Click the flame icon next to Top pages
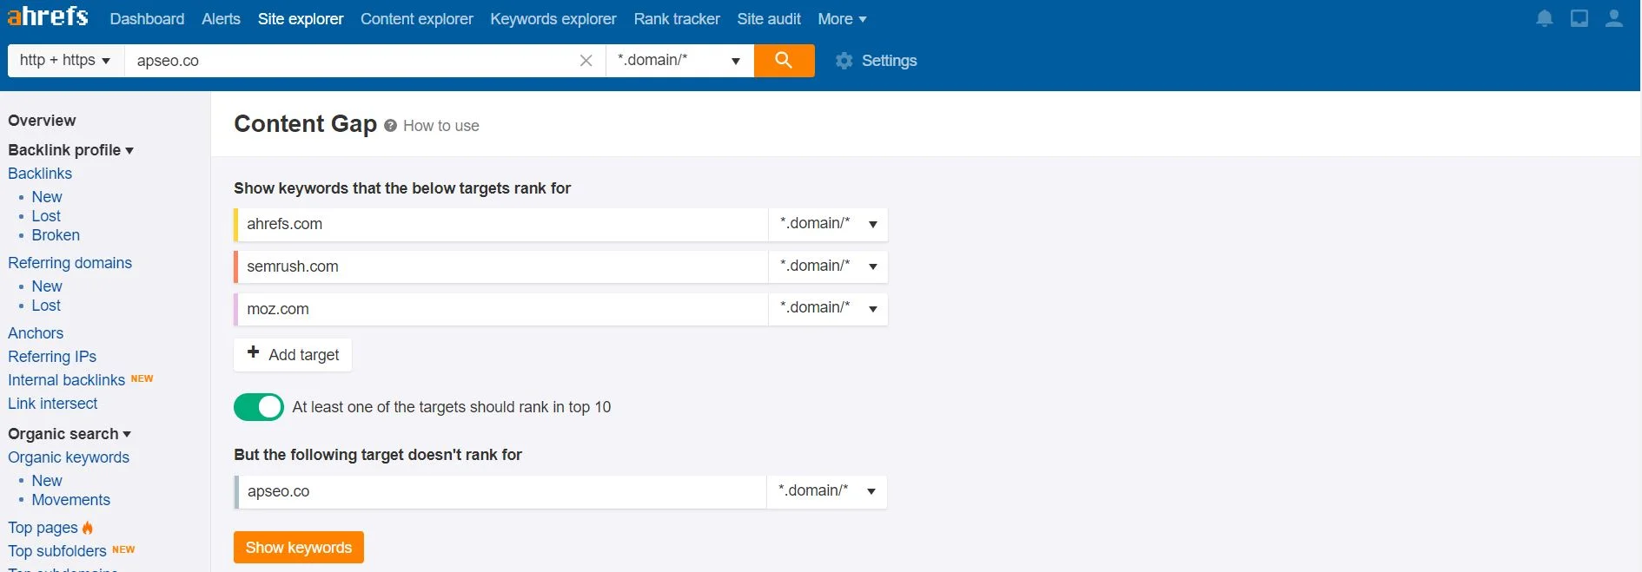 click(x=88, y=527)
